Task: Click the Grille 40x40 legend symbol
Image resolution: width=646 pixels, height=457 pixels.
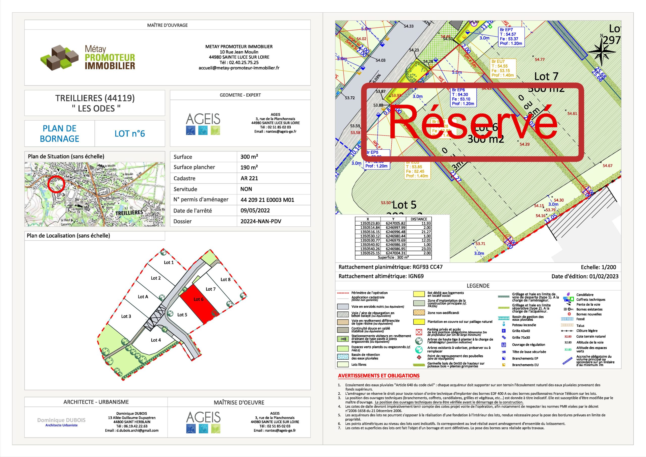Action: click(x=504, y=331)
